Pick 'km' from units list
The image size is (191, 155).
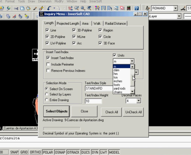click(122, 78)
